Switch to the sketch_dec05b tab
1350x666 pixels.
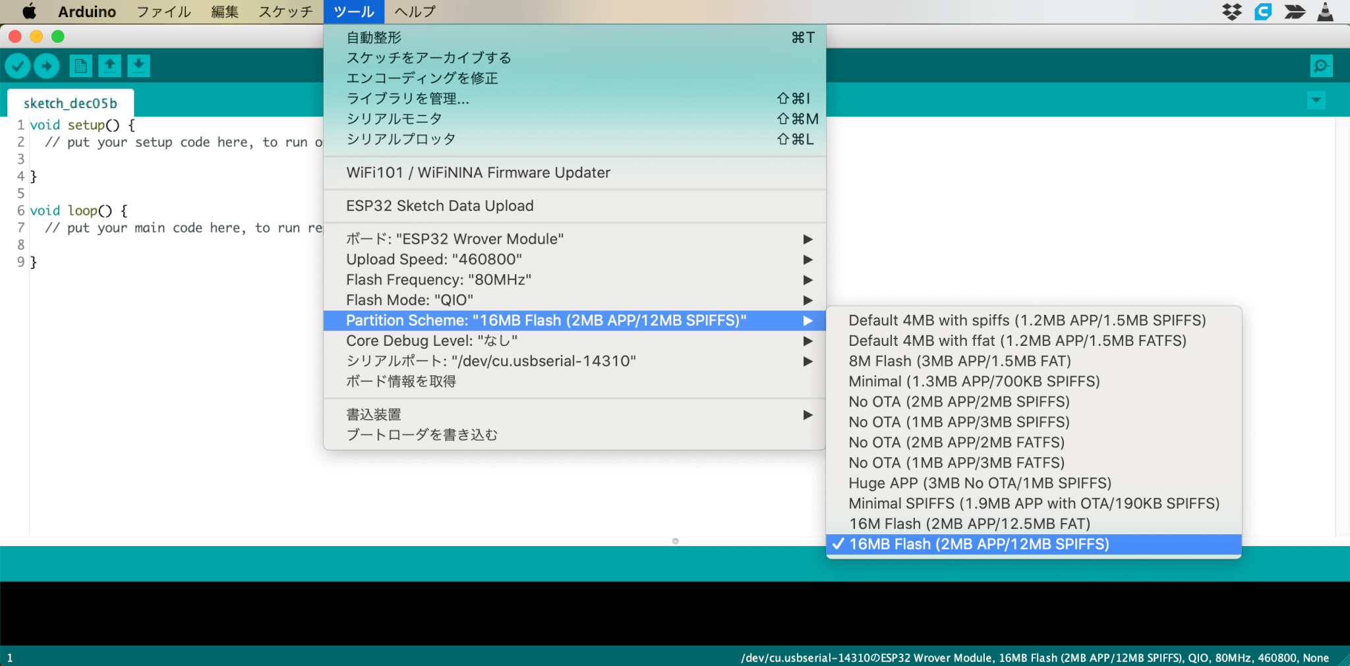tap(71, 103)
